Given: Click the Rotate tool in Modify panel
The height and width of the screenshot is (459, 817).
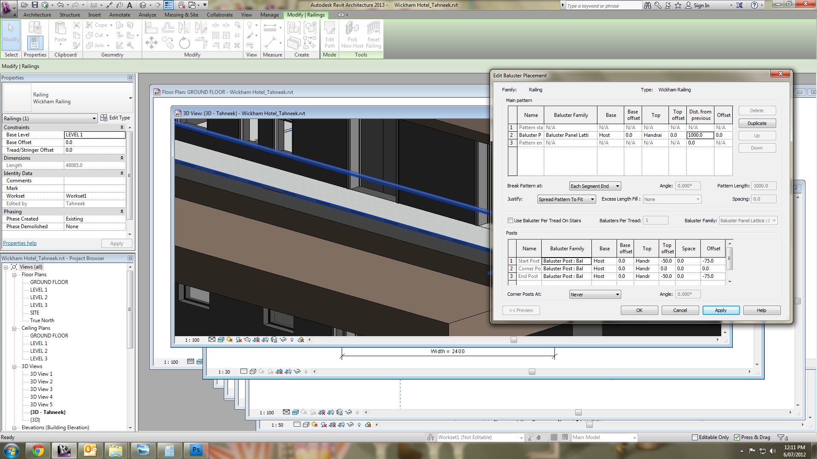Looking at the screenshot, I should tap(184, 43).
